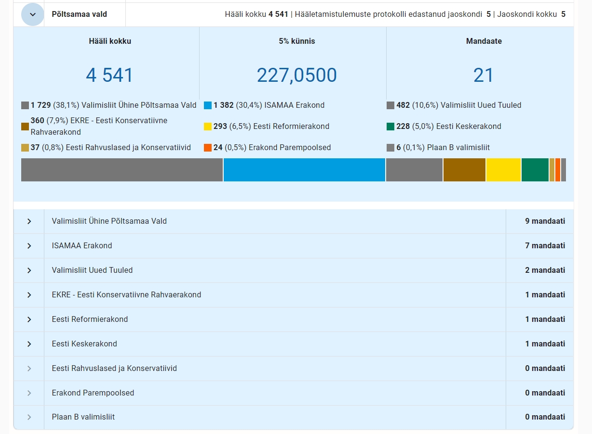Expand the Valimisliit Uued Tuuled chevron

click(29, 270)
